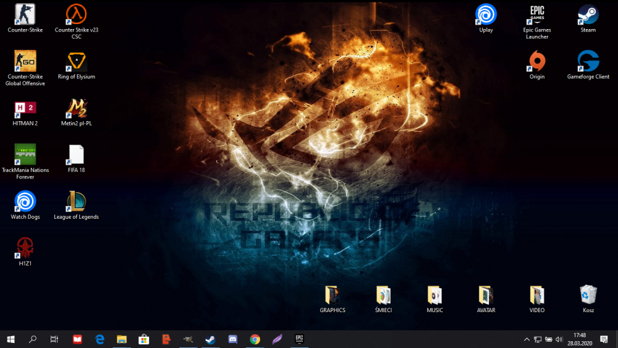The image size is (618, 348).
Task: Open the Uplay desktop shortcut
Action: pyautogui.click(x=486, y=18)
